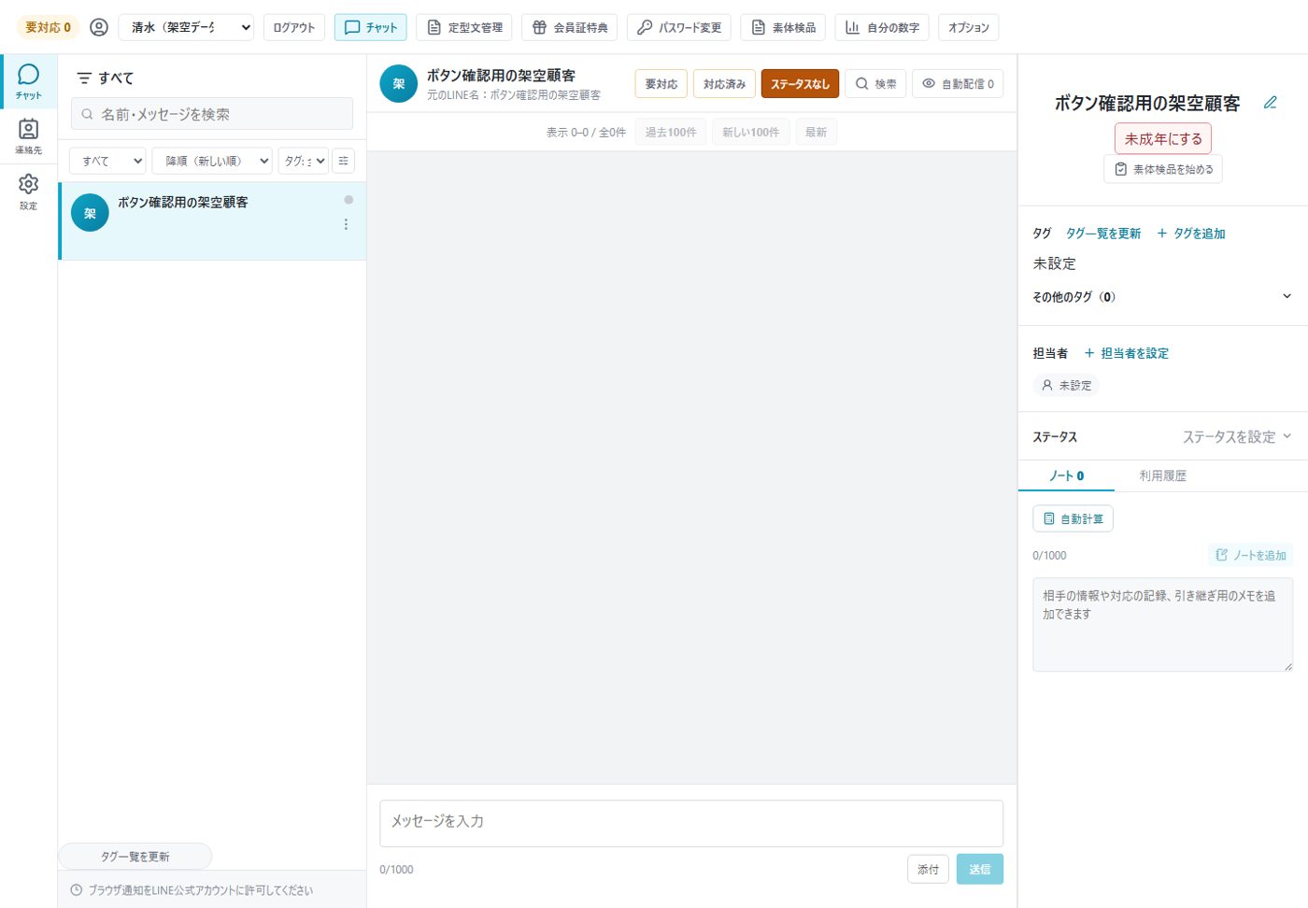
Task: Click the ログアウト button
Action: point(294,27)
